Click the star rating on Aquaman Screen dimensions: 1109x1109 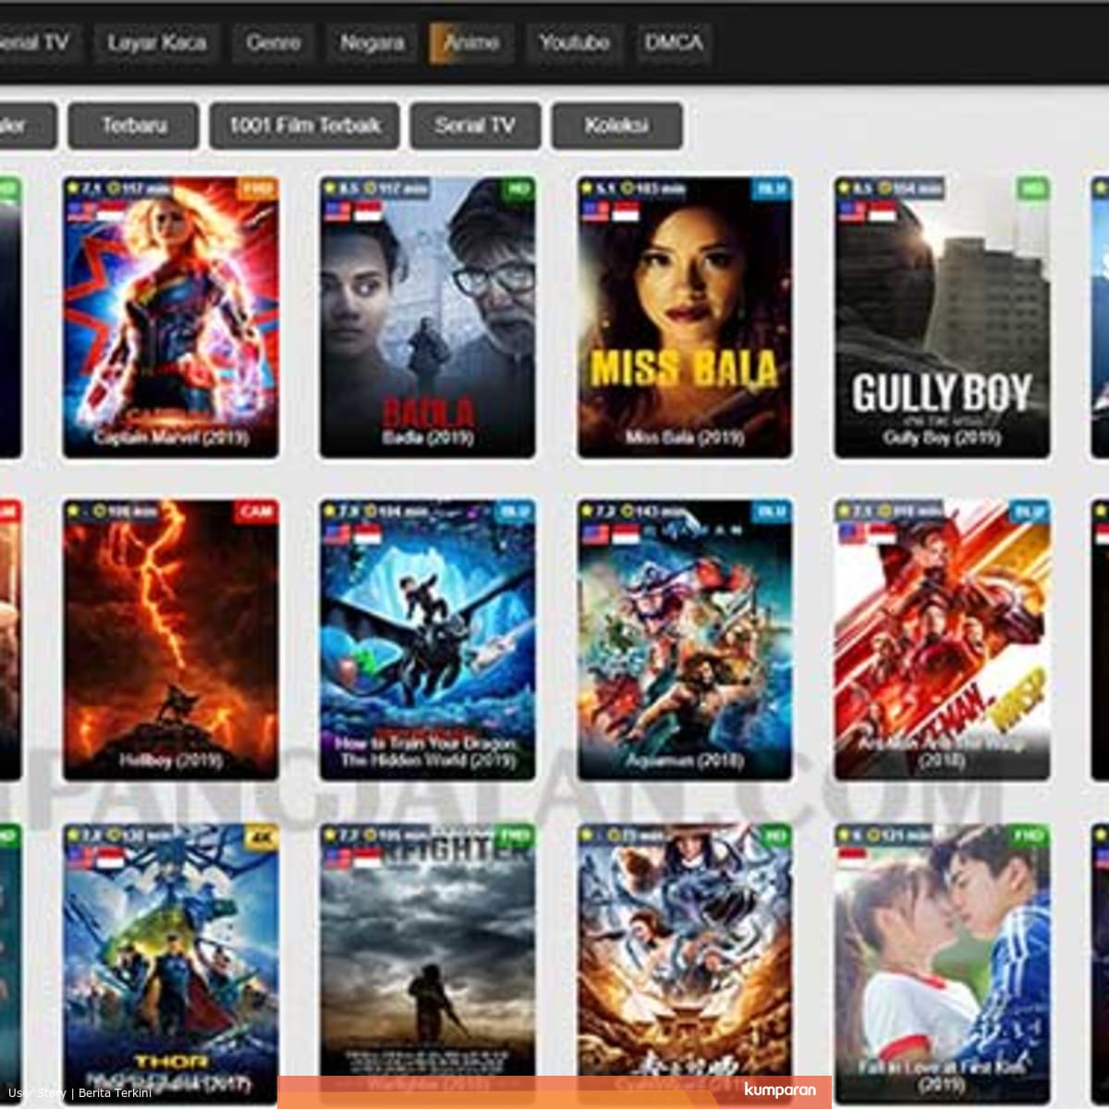click(597, 511)
